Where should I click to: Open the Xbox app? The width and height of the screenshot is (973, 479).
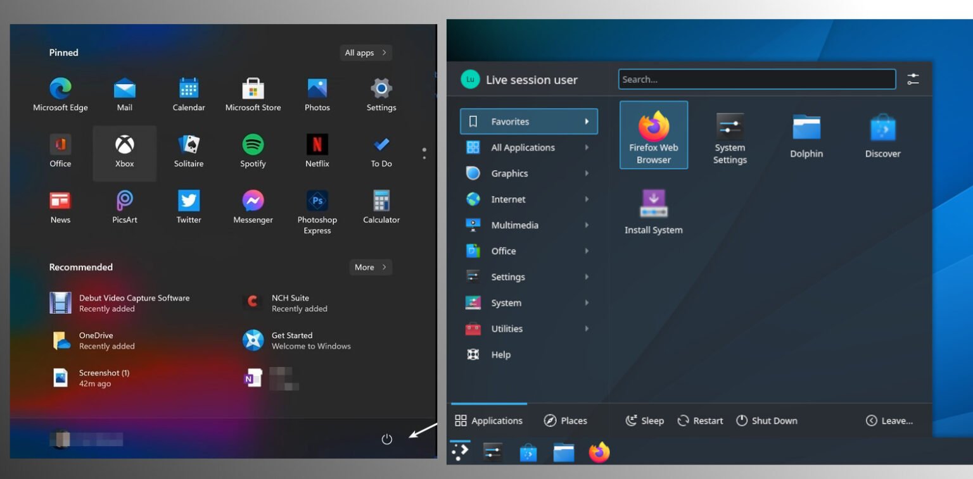pyautogui.click(x=125, y=152)
